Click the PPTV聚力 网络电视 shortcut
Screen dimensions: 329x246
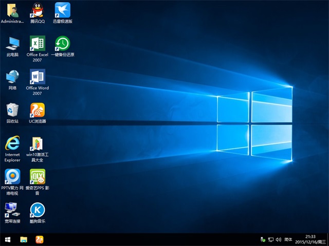(12, 177)
